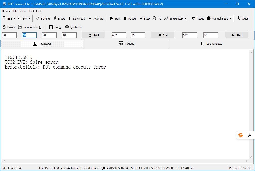The width and height of the screenshot is (255, 171).
Task: Click the Download toolbar button
Action: coord(77,19)
